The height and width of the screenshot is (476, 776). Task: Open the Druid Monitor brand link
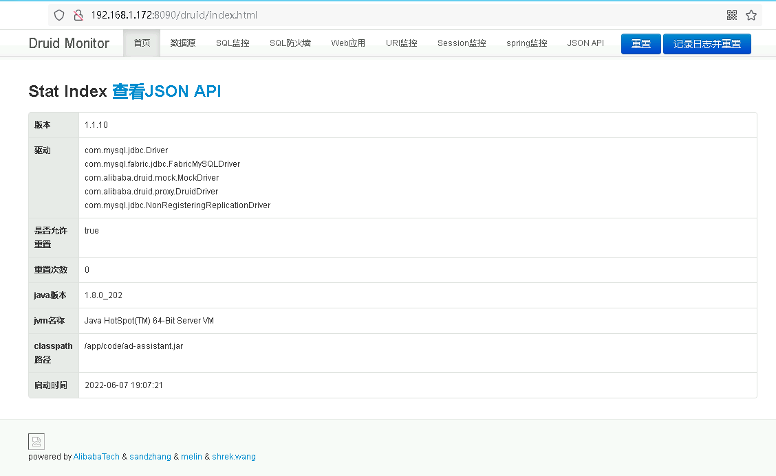click(69, 43)
